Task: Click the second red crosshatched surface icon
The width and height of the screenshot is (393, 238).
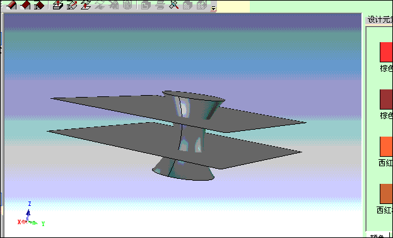Action: tap(25, 5)
